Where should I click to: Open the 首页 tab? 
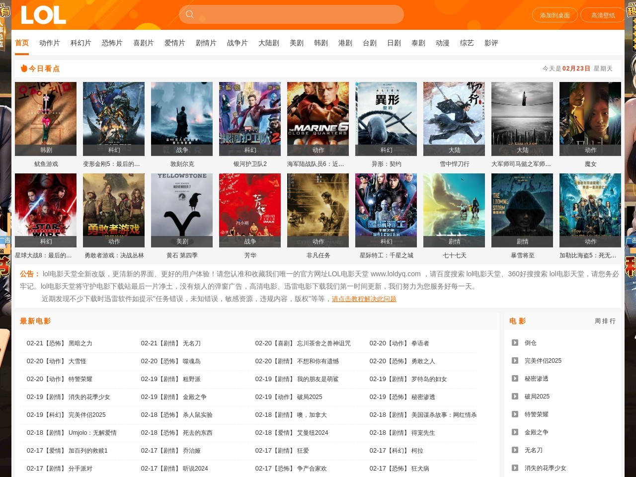click(22, 43)
